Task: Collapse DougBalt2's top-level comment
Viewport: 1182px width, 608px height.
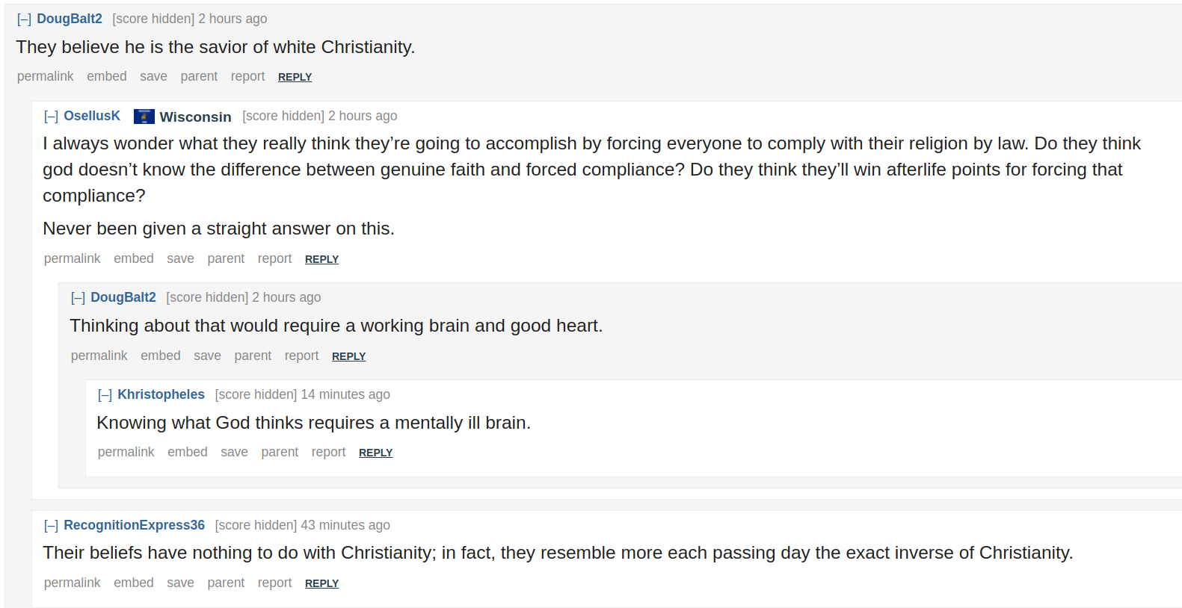Action: click(x=24, y=19)
